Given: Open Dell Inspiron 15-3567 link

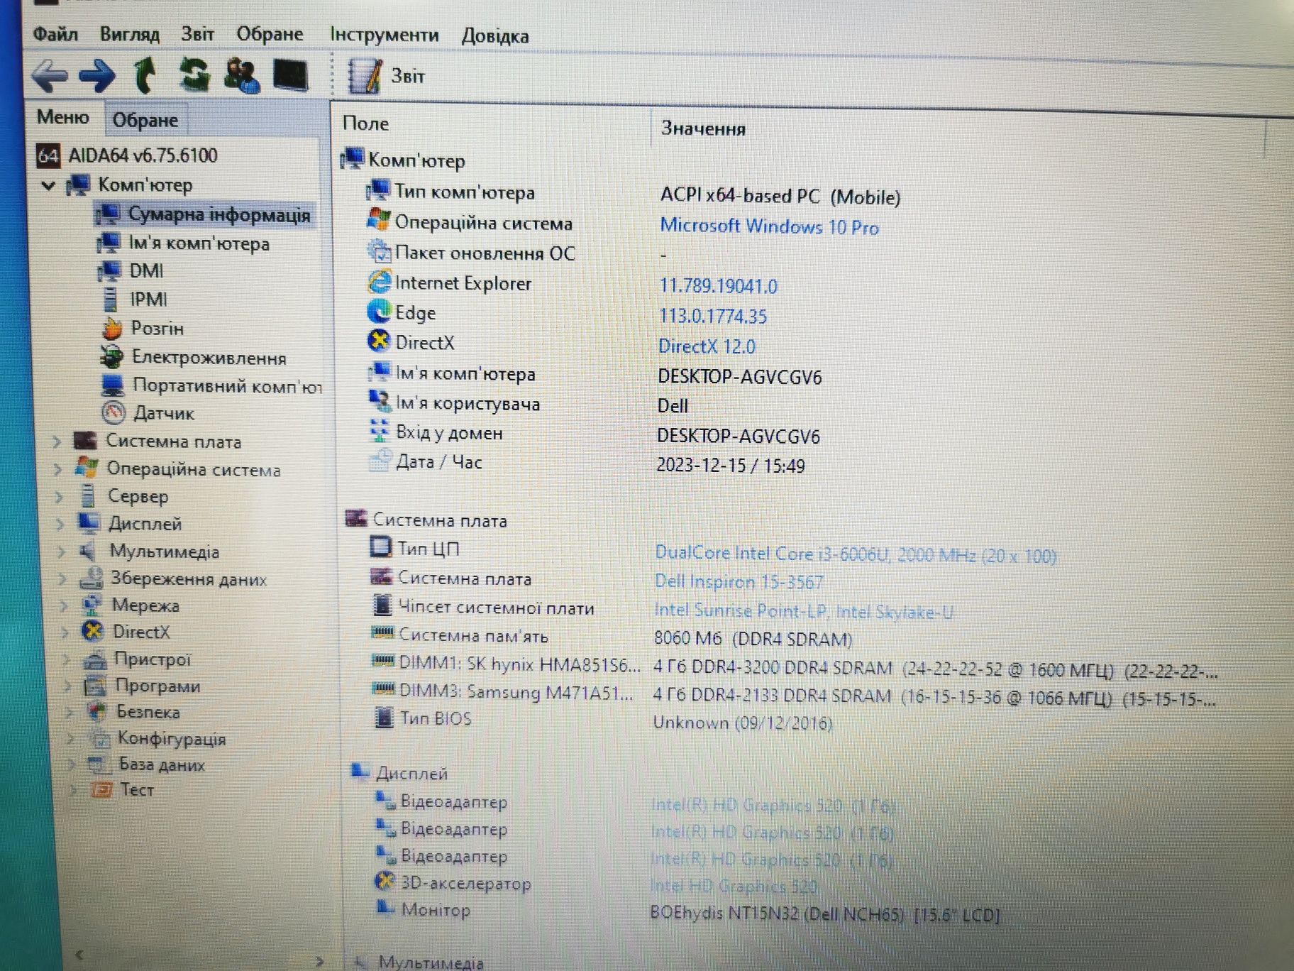Looking at the screenshot, I should click(739, 582).
